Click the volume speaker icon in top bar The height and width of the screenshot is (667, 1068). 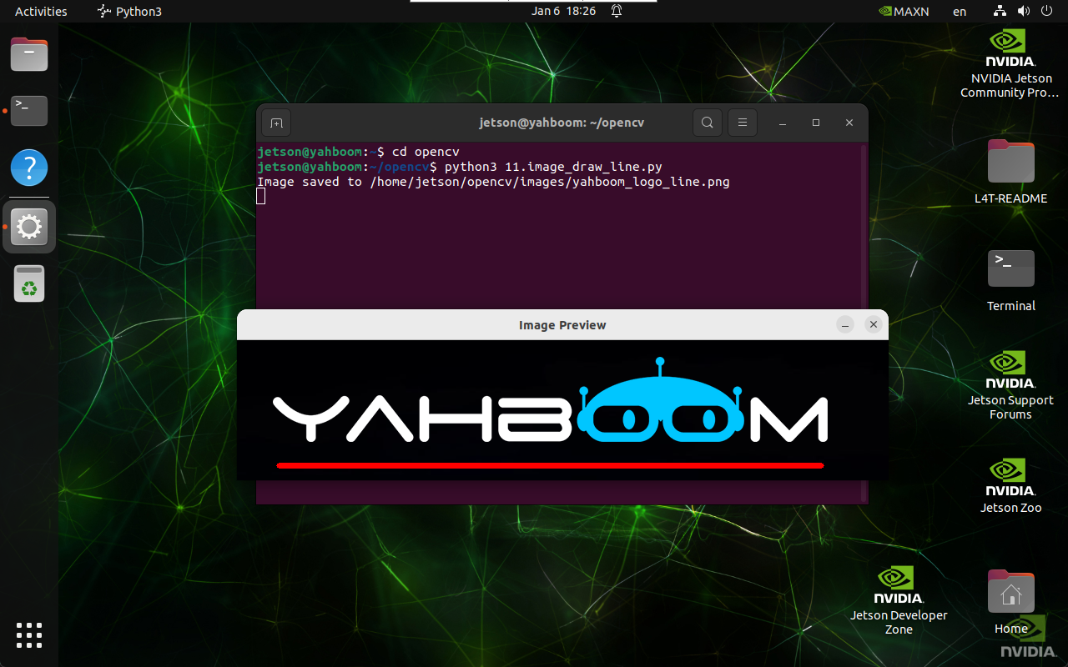pos(1024,12)
